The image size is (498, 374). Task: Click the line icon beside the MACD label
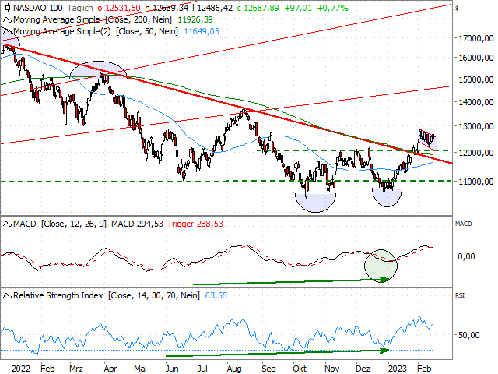pyautogui.click(x=7, y=224)
